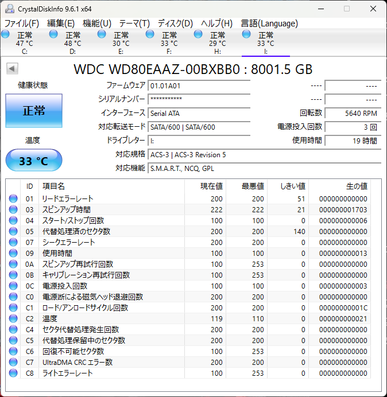Minimize the CrystalDiskInfo window
Screen dimensions: 387x397
click(x=321, y=9)
